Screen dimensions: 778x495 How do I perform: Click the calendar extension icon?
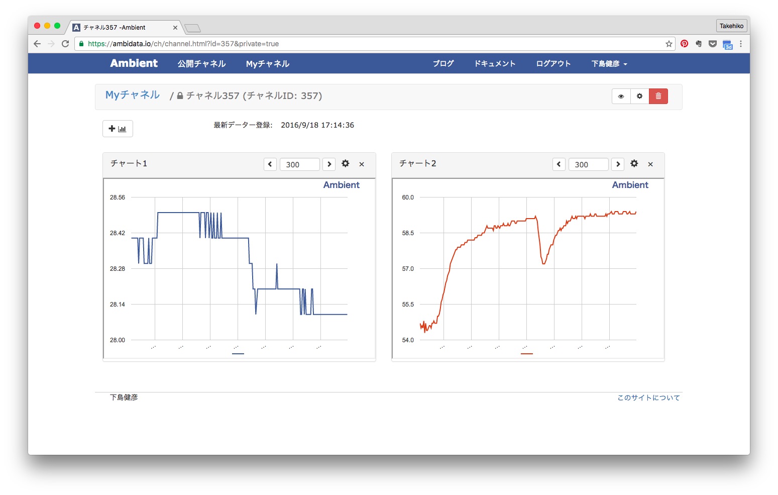coord(727,44)
